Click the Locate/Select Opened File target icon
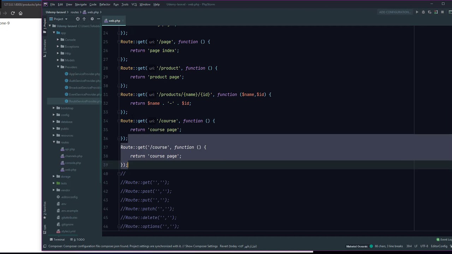The height and width of the screenshot is (254, 452). [x=78, y=19]
